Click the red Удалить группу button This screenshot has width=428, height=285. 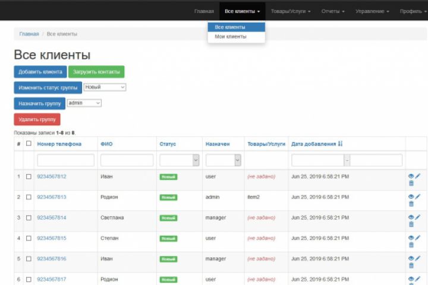coord(37,119)
